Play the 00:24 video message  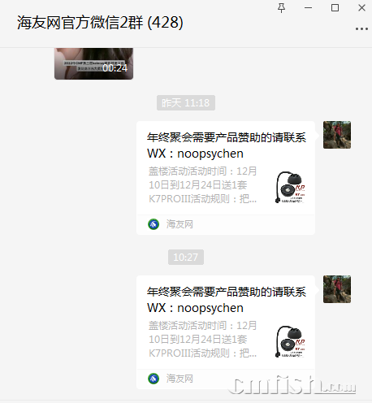click(93, 63)
